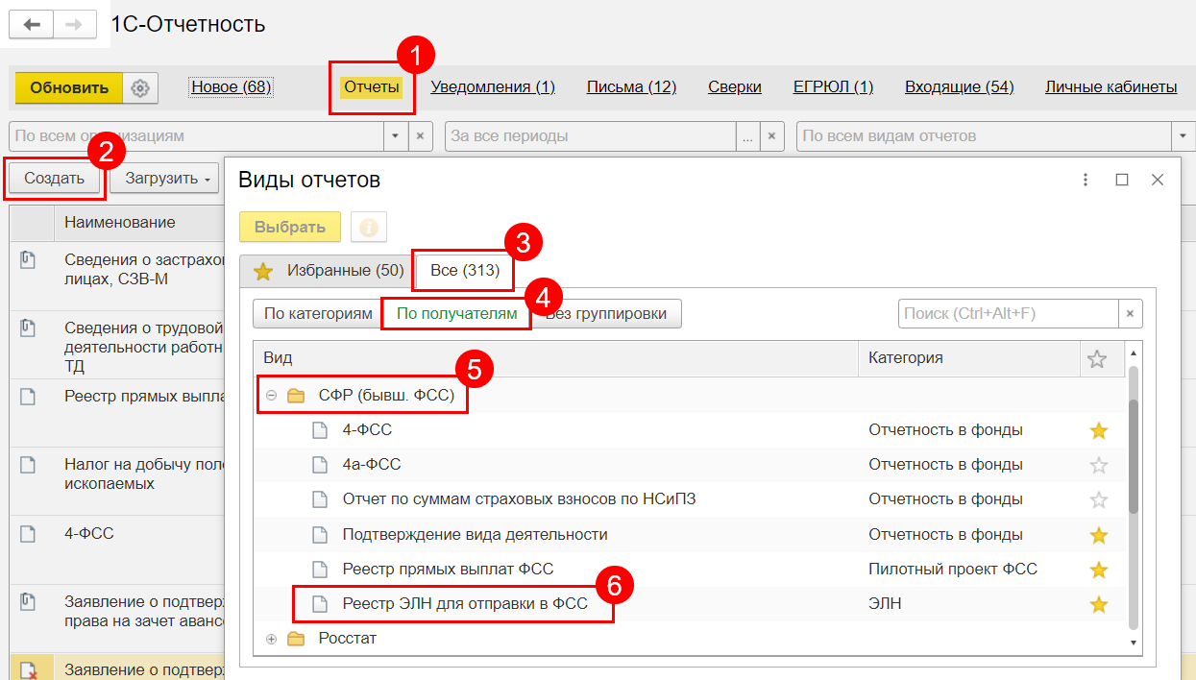
Task: Click the back navigation arrow
Action: (x=31, y=25)
